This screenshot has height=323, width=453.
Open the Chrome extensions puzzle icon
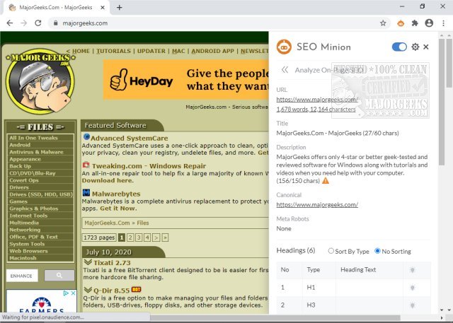[x=415, y=23]
